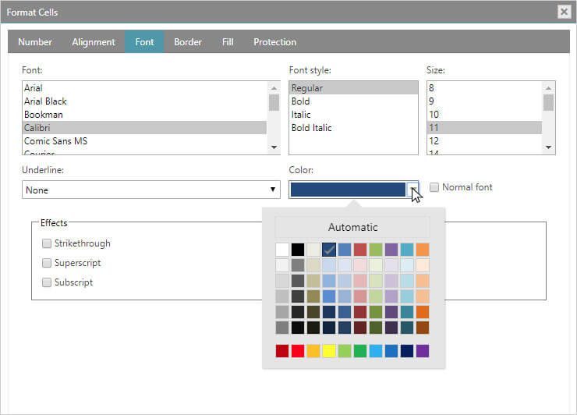Check the Superscript option
The width and height of the screenshot is (577, 415).
[46, 263]
